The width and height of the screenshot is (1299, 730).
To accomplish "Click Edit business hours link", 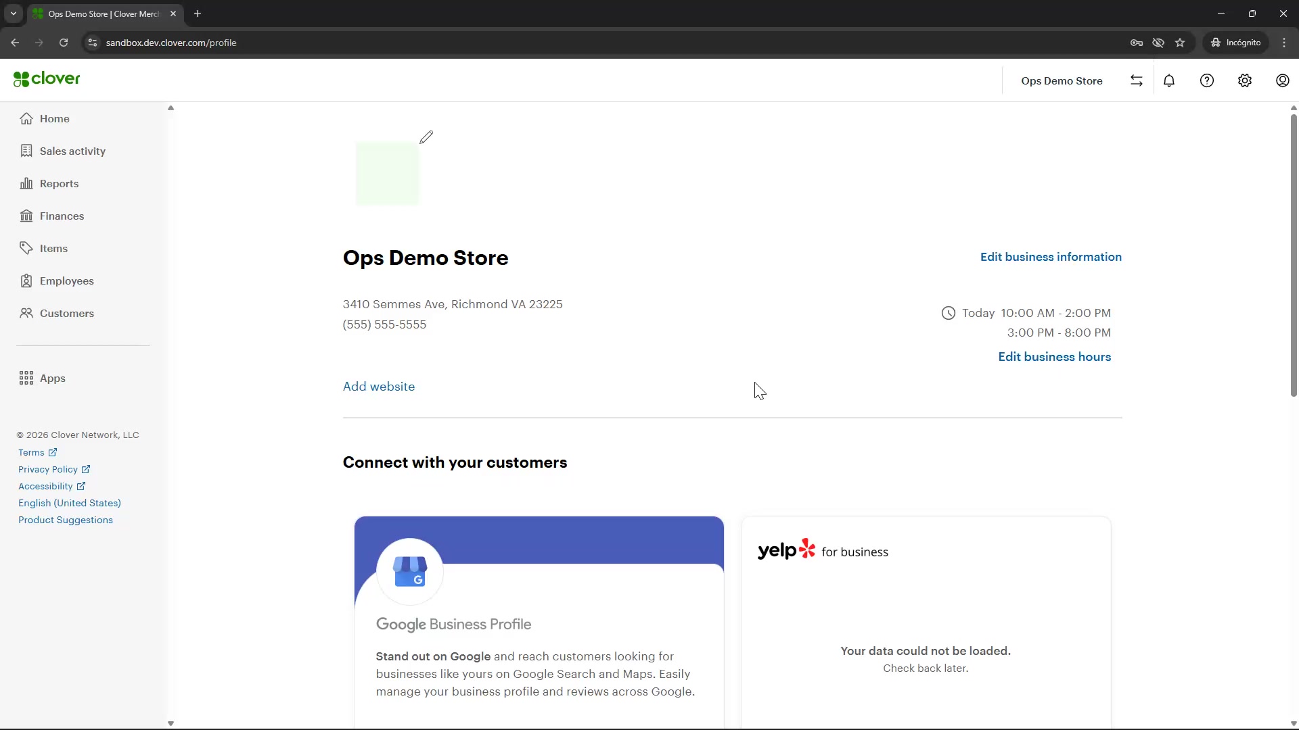I will coord(1054,357).
